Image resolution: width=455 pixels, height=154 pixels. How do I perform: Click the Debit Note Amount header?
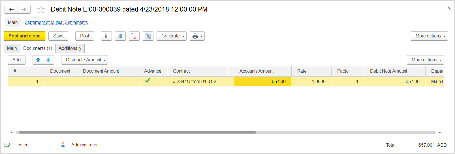point(395,71)
